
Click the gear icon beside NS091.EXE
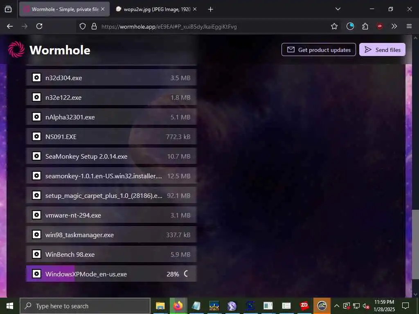point(36,137)
